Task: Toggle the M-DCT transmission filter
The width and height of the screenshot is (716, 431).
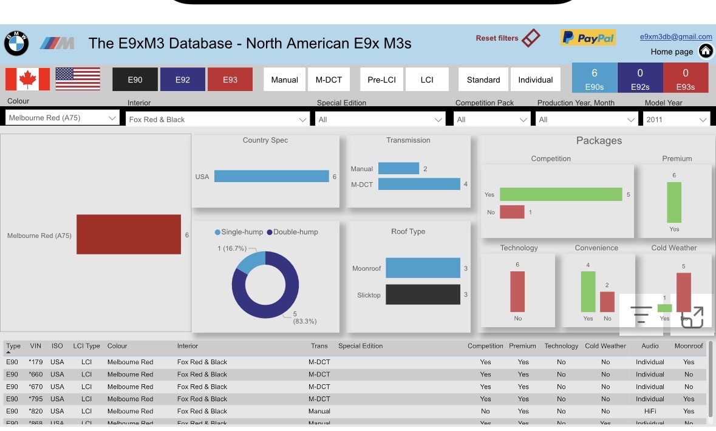Action: pos(329,80)
